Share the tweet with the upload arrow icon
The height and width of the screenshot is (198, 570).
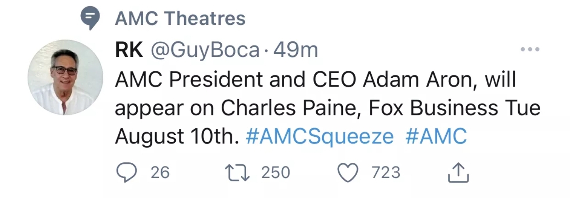click(458, 173)
